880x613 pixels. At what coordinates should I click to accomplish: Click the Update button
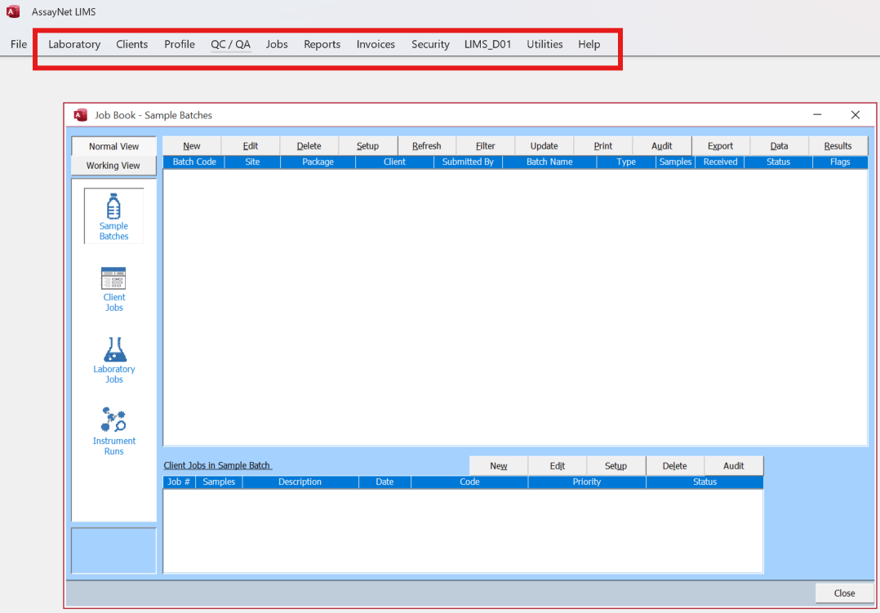coord(544,146)
